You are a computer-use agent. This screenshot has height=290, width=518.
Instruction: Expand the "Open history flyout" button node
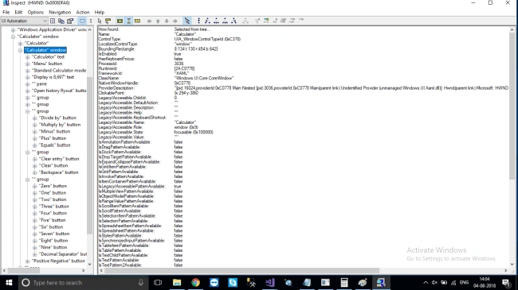27,91
